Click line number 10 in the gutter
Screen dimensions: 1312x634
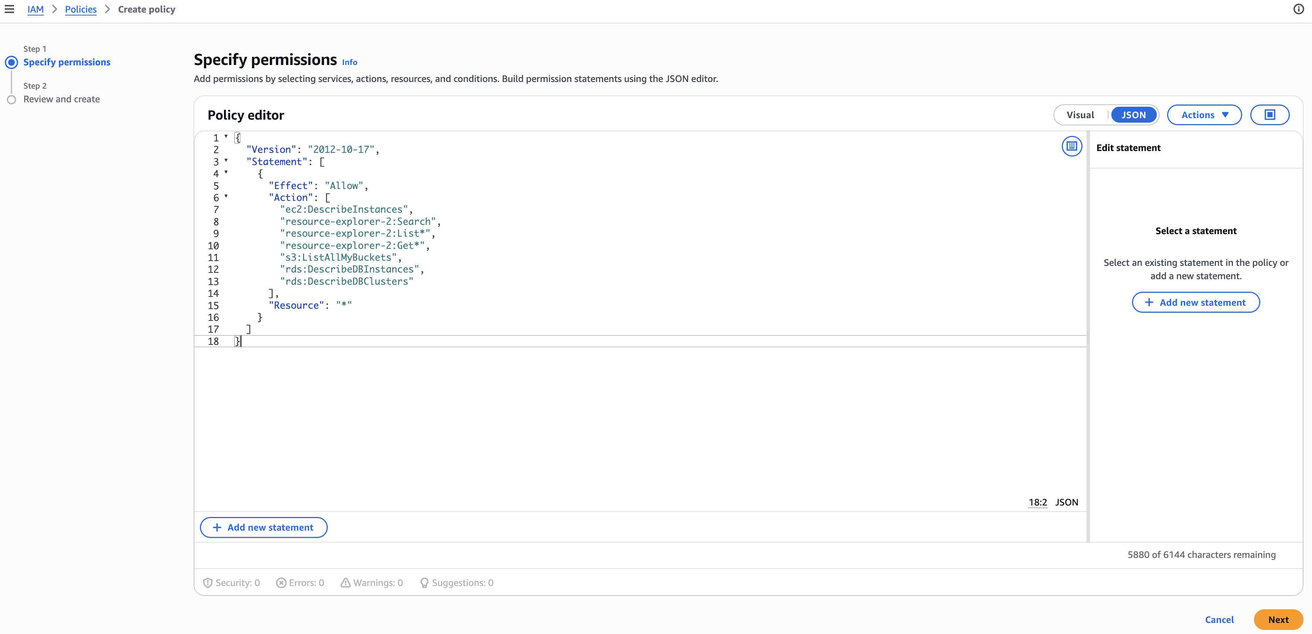click(213, 246)
